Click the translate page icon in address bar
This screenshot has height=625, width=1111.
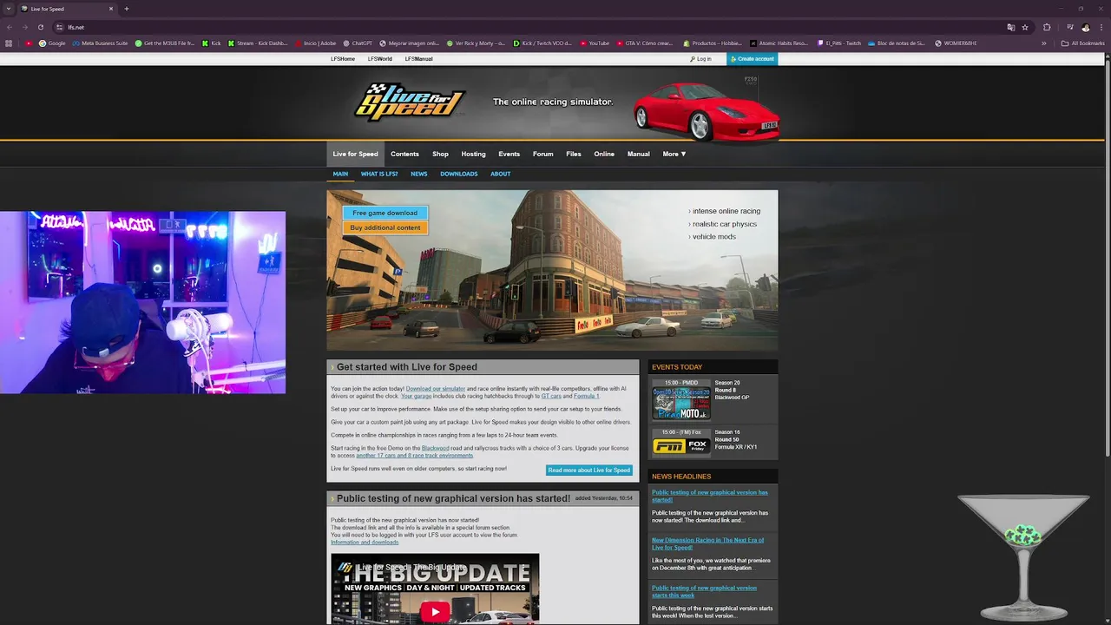[x=1010, y=27]
